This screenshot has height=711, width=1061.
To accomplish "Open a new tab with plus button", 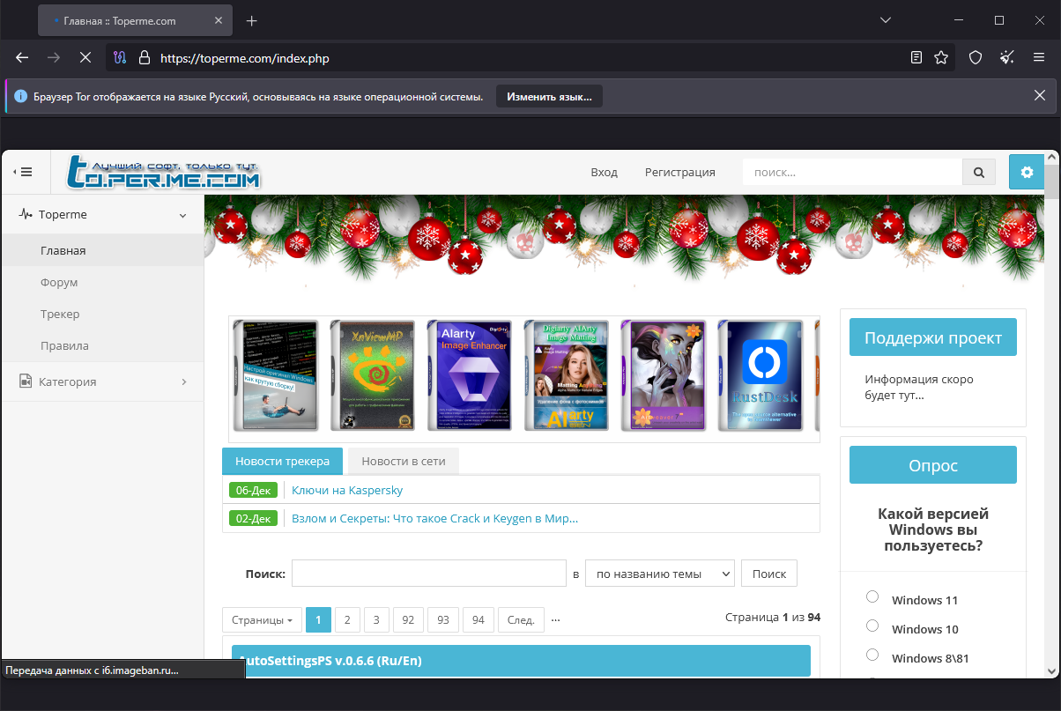I will pos(251,20).
